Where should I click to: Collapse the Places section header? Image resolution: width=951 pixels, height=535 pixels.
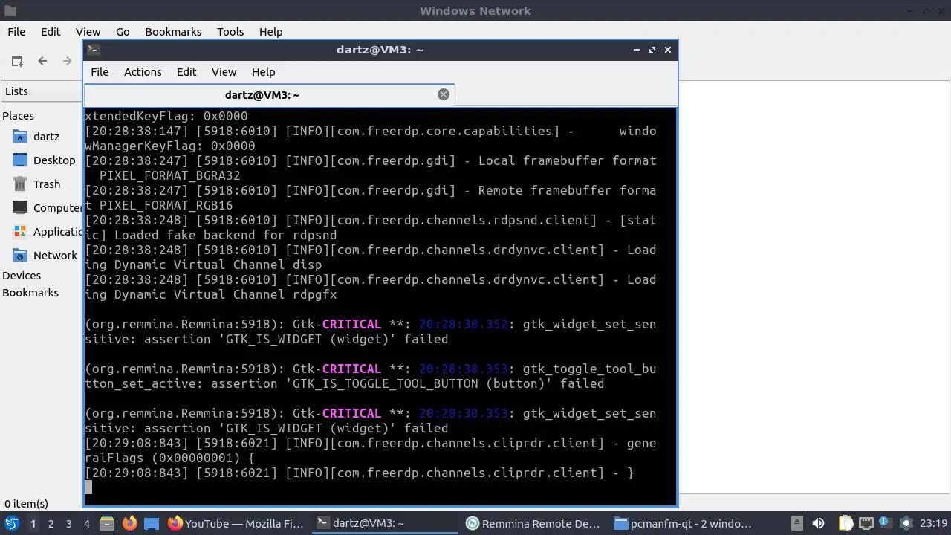coord(18,116)
